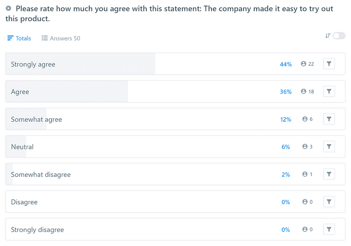Click filter icon for Disagree row
Screen dimensions: 351x246
329,202
